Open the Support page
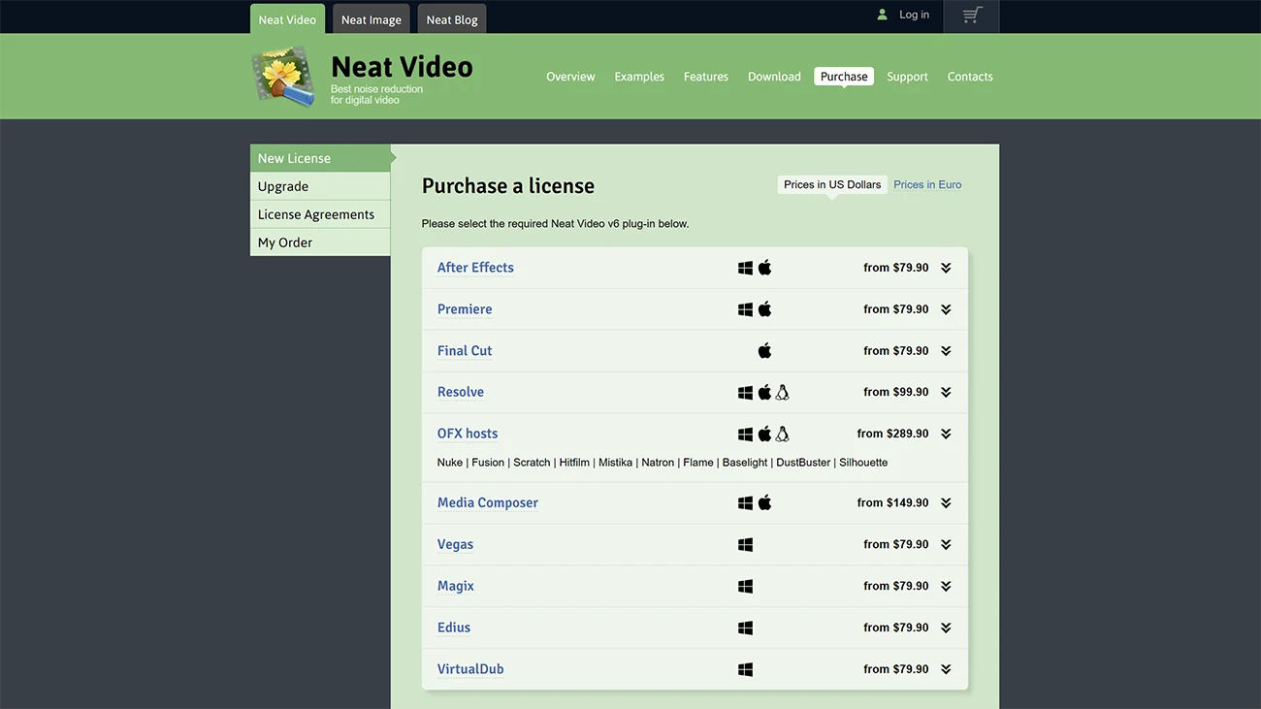 [x=907, y=77]
